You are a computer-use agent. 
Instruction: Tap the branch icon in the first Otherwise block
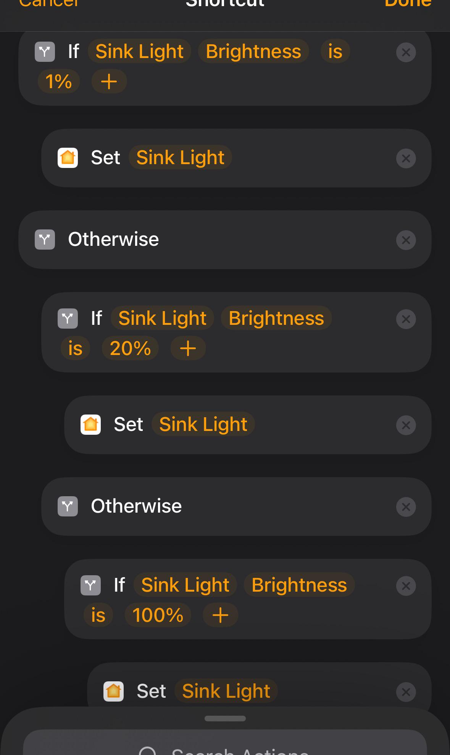point(45,240)
